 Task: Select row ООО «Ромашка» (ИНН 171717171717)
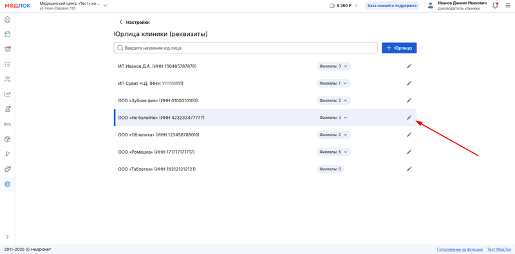265,152
